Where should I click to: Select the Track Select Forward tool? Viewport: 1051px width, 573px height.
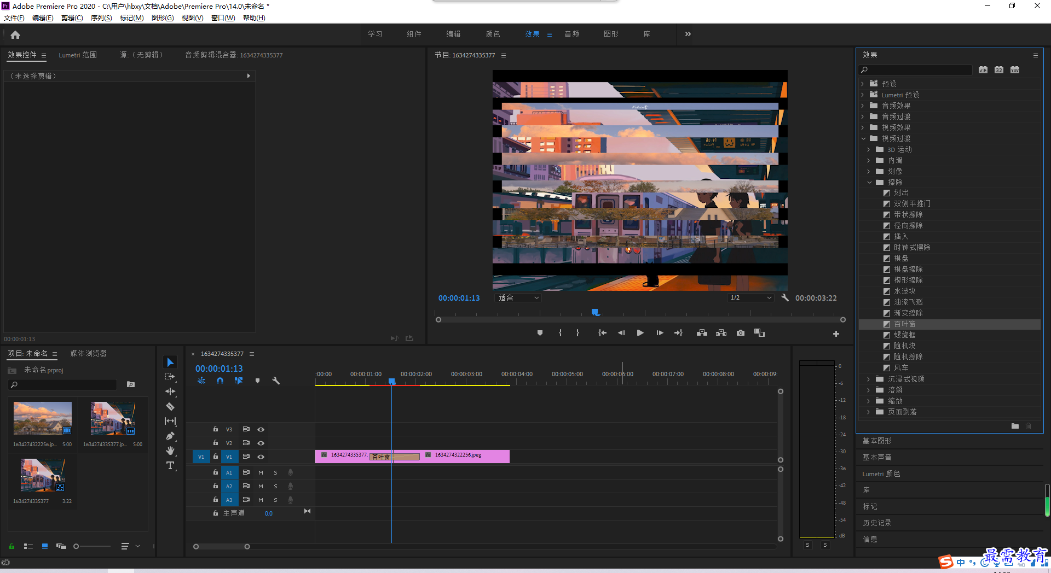[x=170, y=377]
